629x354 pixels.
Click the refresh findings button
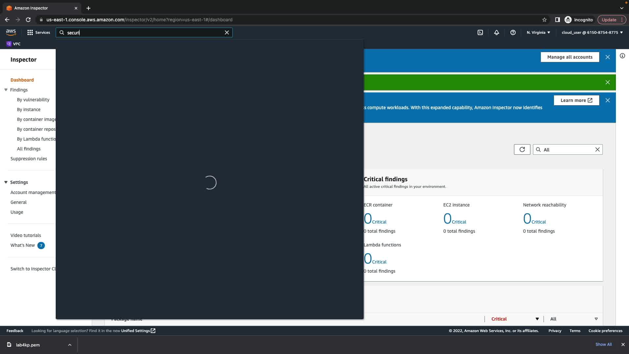coord(522,149)
